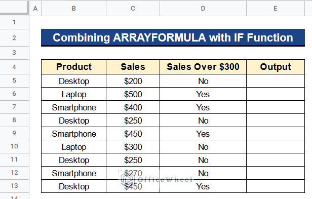Click the title cell Combining ARRAYFORMULA with IF Function
Screen dimensions: 312x199
coord(173,37)
